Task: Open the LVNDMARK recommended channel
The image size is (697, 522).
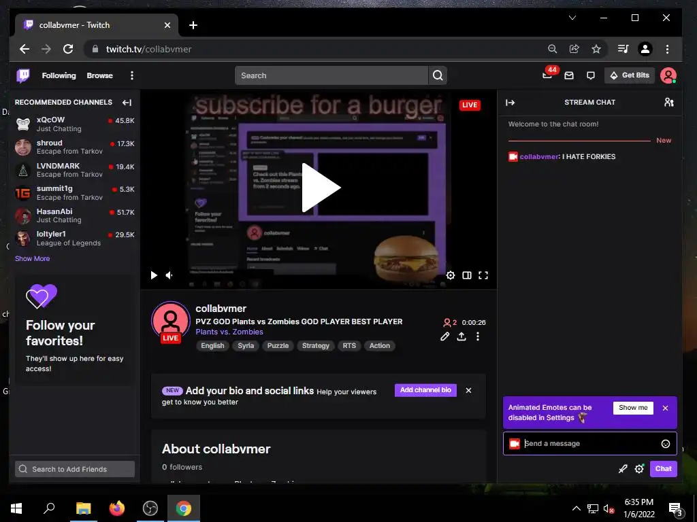Action: [x=75, y=170]
